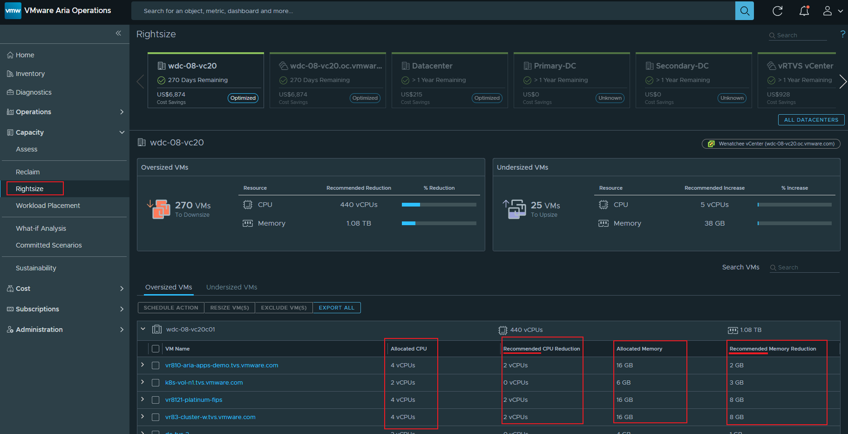The image size is (848, 434).
Task: Open Reclaim in the sidebar
Action: tap(27, 172)
